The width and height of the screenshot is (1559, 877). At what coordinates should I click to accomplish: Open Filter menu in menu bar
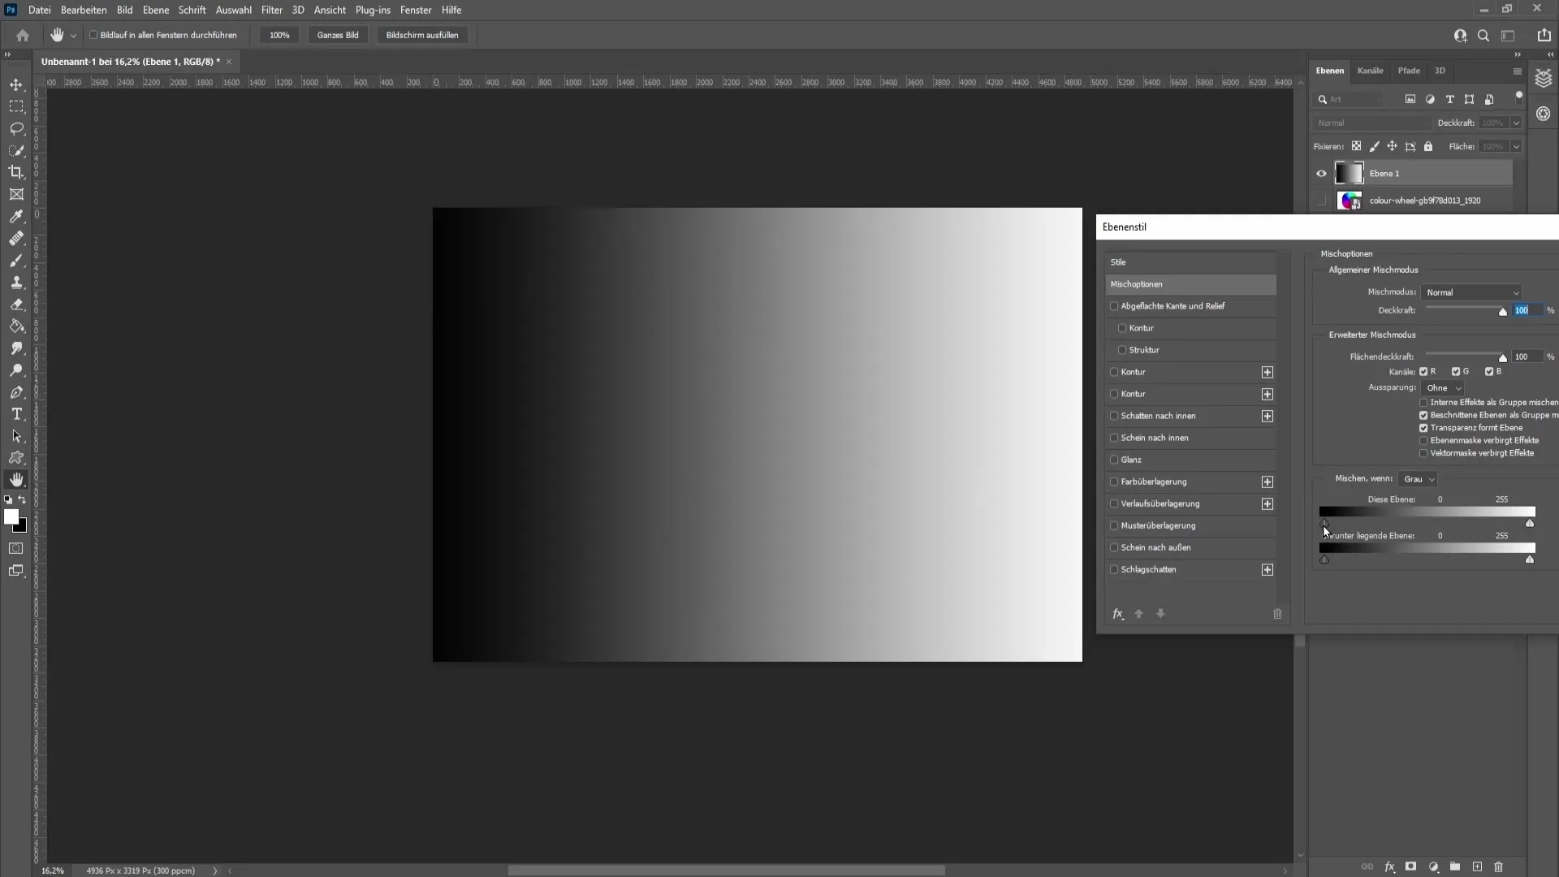point(272,10)
